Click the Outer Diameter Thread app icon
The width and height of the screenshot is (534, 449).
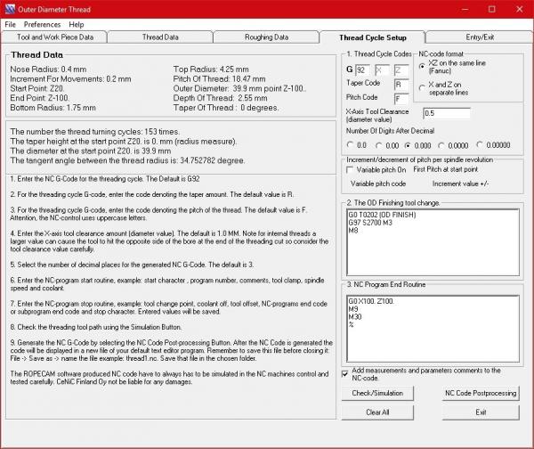pyautogui.click(x=9, y=8)
